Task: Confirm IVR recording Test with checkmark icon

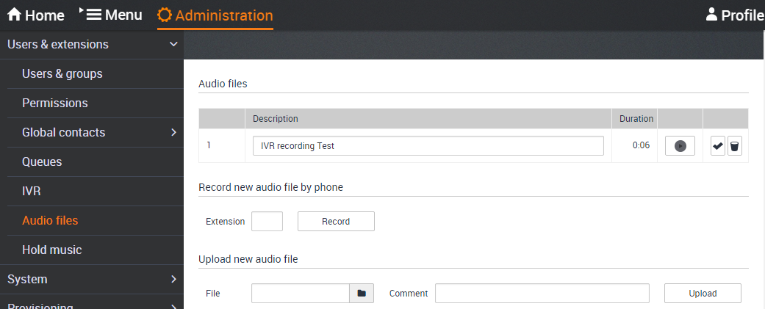Action: [718, 146]
